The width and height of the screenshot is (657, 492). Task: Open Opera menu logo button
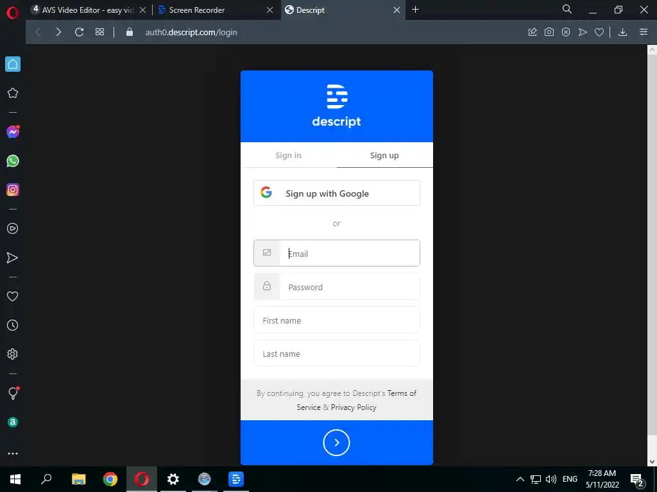[x=13, y=13]
